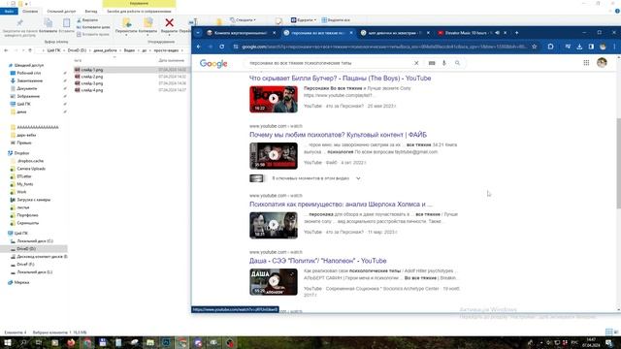Image resolution: width=621 pixels, height=349 pixels.
Task: Open a new Chrome tab
Action: point(516,33)
